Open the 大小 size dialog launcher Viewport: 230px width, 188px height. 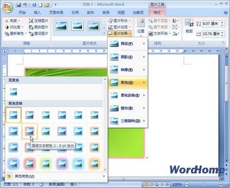point(223,43)
